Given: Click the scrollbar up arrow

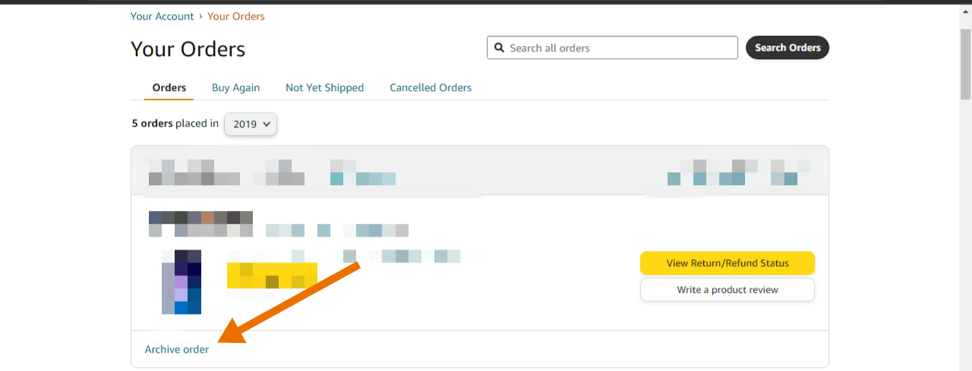Looking at the screenshot, I should click(965, 11).
